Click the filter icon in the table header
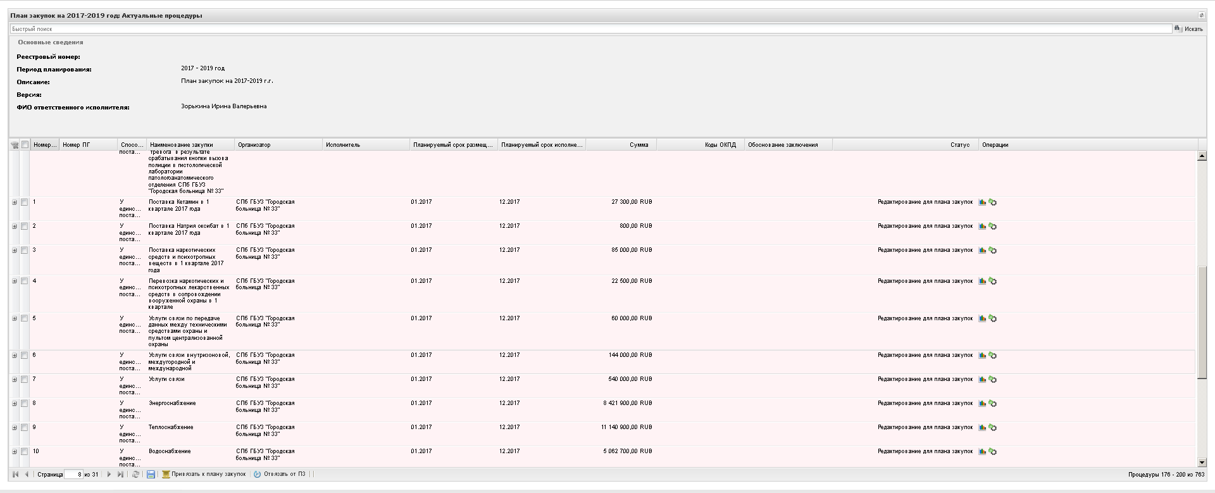Viewport: 1215px width, 493px height. (x=15, y=145)
